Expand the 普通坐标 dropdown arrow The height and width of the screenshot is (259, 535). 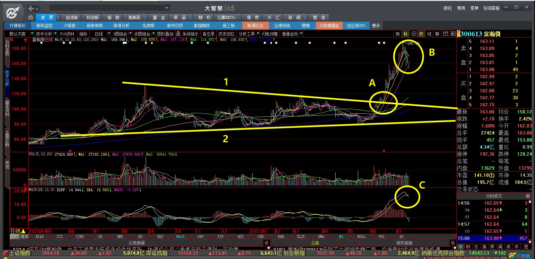[301, 34]
